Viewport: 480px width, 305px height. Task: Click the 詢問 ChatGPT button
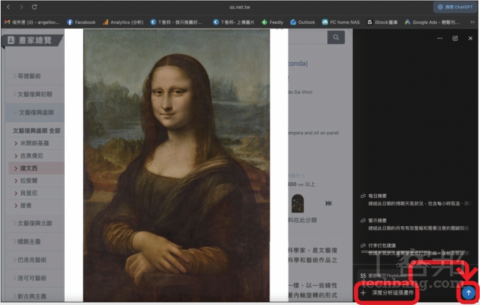pos(455,7)
